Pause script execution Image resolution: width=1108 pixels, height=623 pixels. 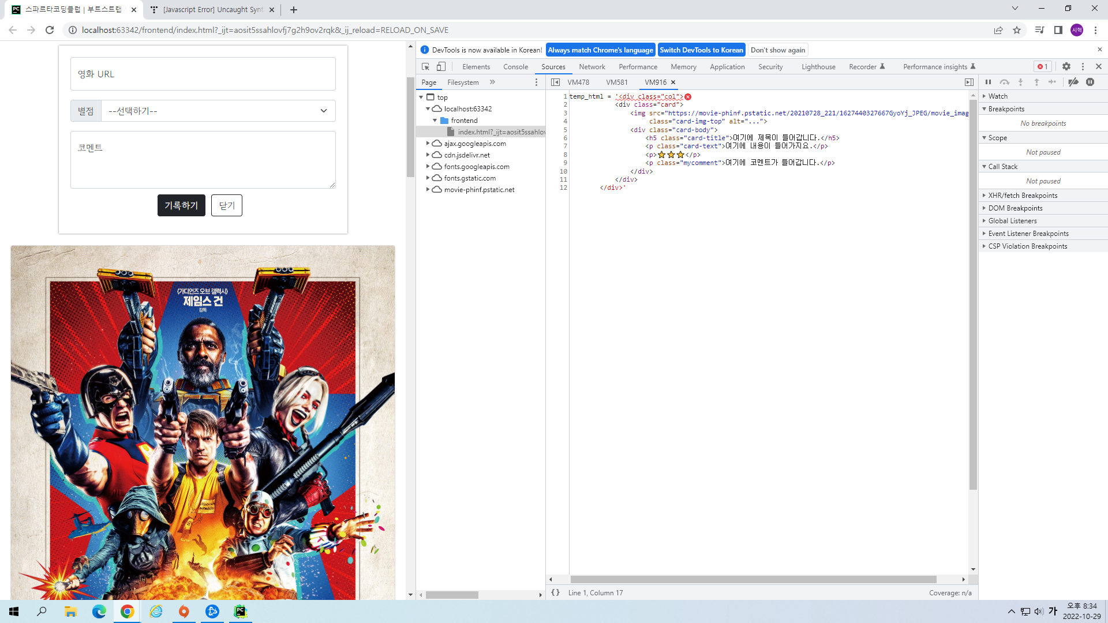coord(988,82)
